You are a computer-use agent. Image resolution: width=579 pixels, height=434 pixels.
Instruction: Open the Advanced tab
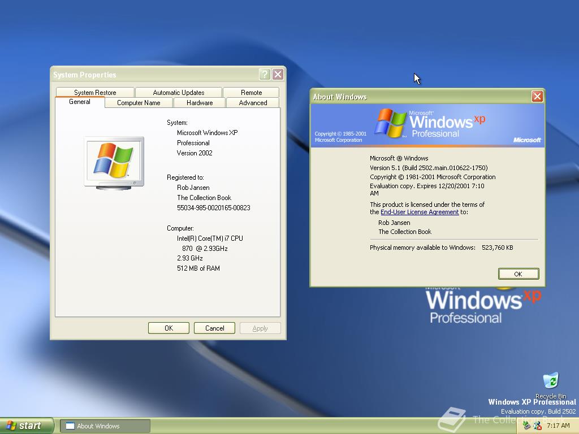[253, 103]
